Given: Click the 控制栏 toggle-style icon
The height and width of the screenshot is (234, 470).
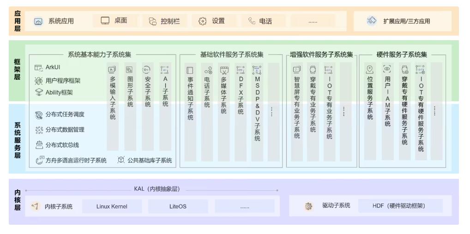Looking at the screenshot, I should (x=153, y=21).
